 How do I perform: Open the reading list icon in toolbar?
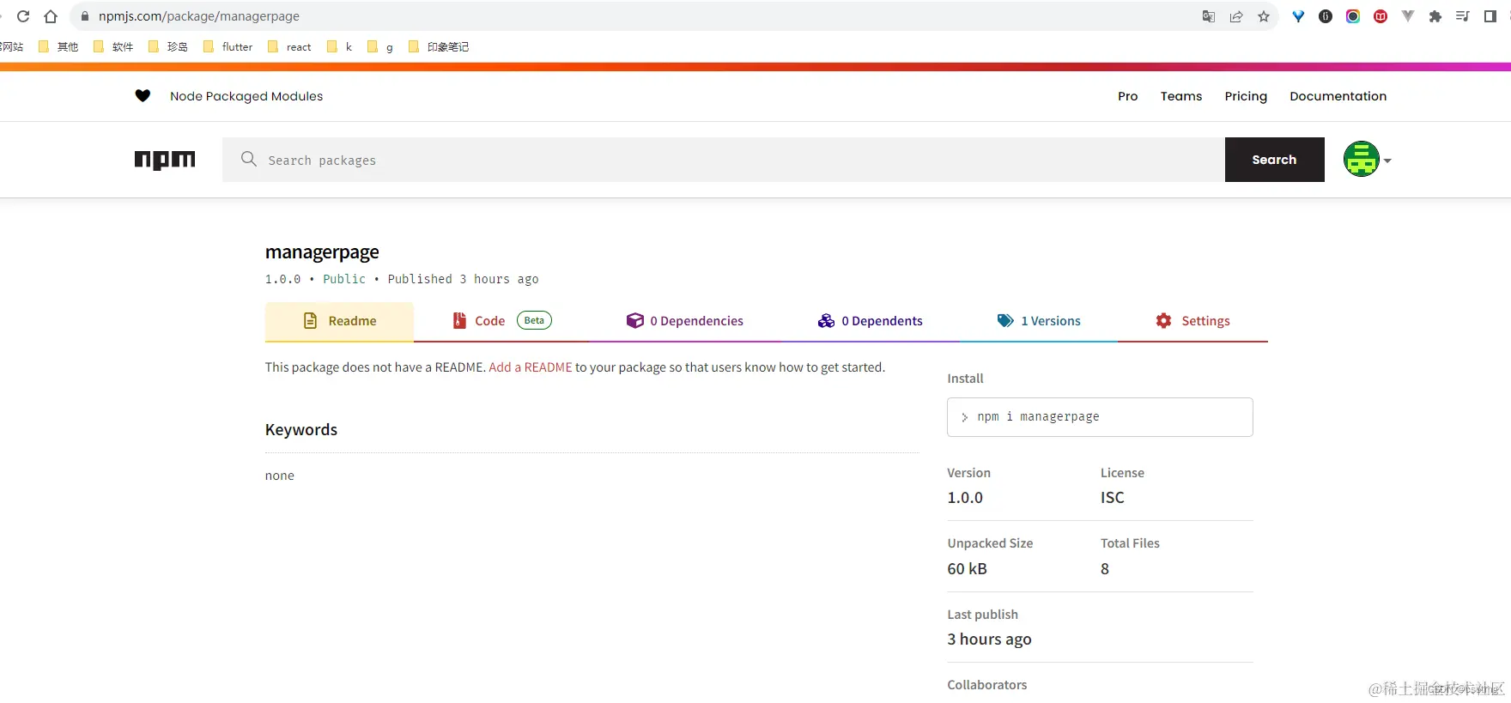point(1463,16)
